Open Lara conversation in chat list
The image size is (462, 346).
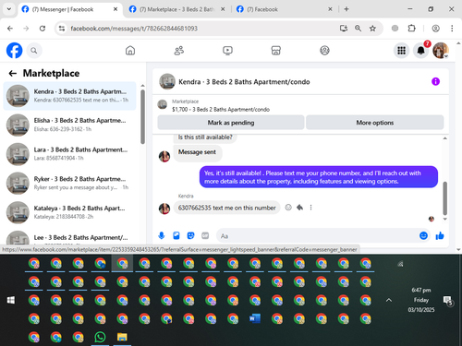[x=70, y=154]
